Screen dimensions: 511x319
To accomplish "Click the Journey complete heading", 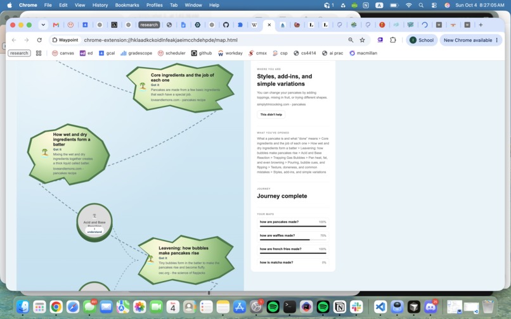I will tap(282, 196).
